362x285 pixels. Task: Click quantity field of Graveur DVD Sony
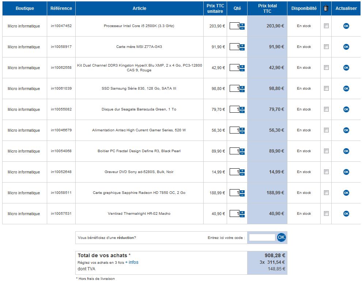click(x=234, y=172)
